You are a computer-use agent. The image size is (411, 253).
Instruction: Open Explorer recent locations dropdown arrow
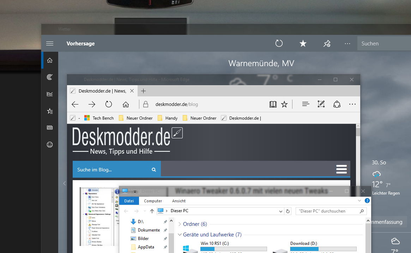click(x=145, y=211)
